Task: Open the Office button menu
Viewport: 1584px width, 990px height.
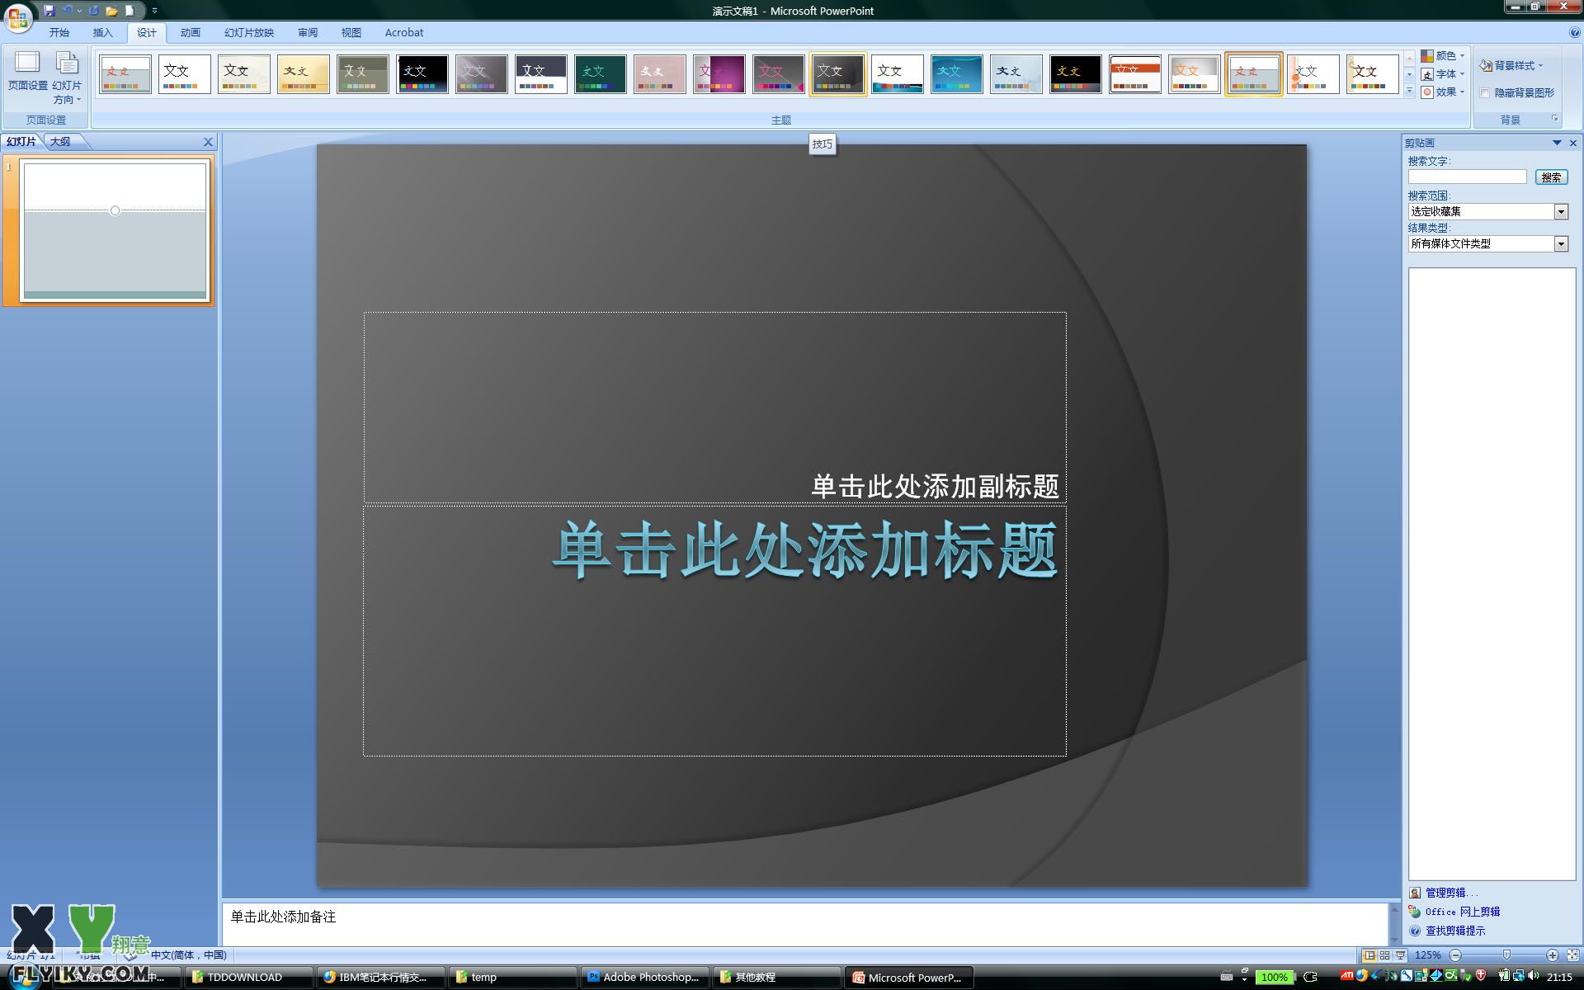Action: coord(17,16)
